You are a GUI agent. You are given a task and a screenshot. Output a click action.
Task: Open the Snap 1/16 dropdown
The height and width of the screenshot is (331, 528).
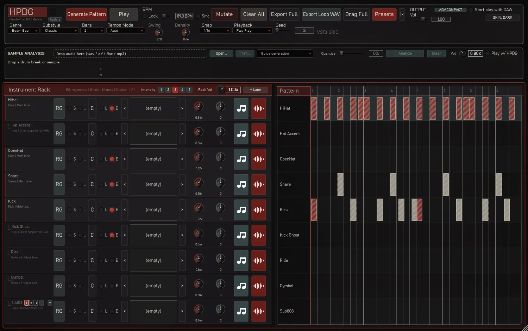tap(215, 31)
